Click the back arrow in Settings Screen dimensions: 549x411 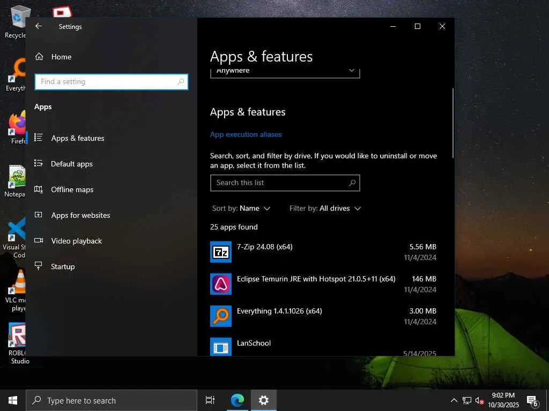[39, 26]
